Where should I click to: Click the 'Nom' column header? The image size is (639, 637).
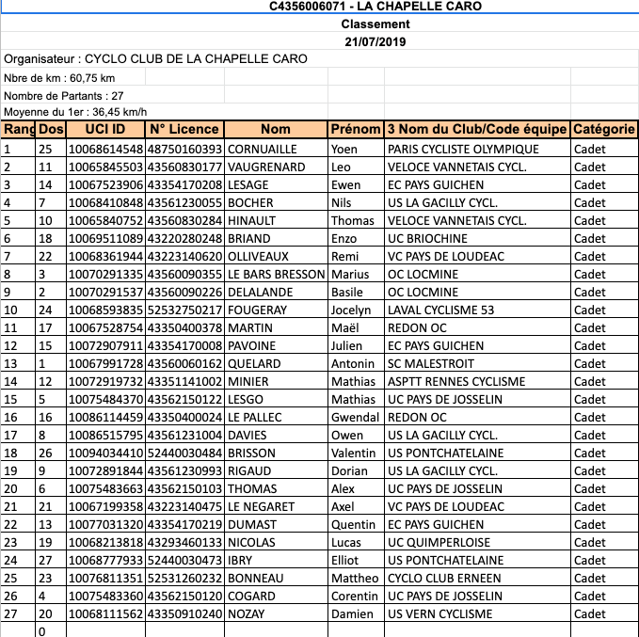tap(276, 130)
